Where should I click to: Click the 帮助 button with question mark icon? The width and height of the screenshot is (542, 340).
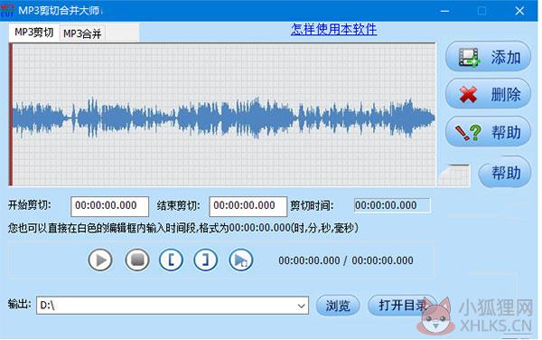[488, 132]
